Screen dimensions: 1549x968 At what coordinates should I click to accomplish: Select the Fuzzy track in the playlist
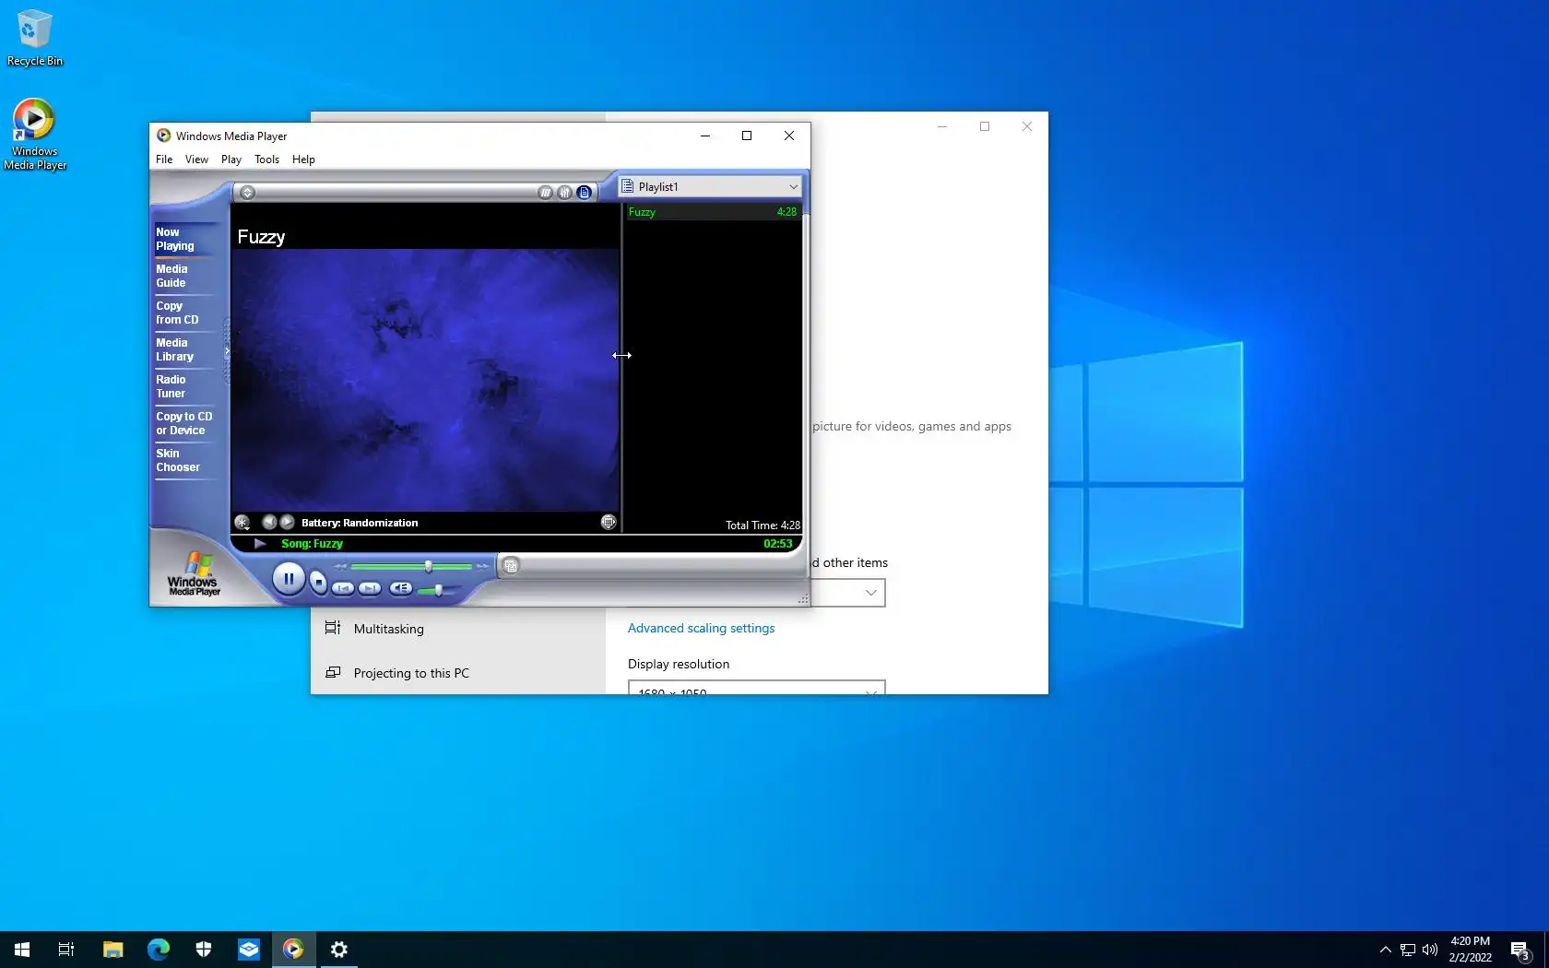tap(713, 212)
